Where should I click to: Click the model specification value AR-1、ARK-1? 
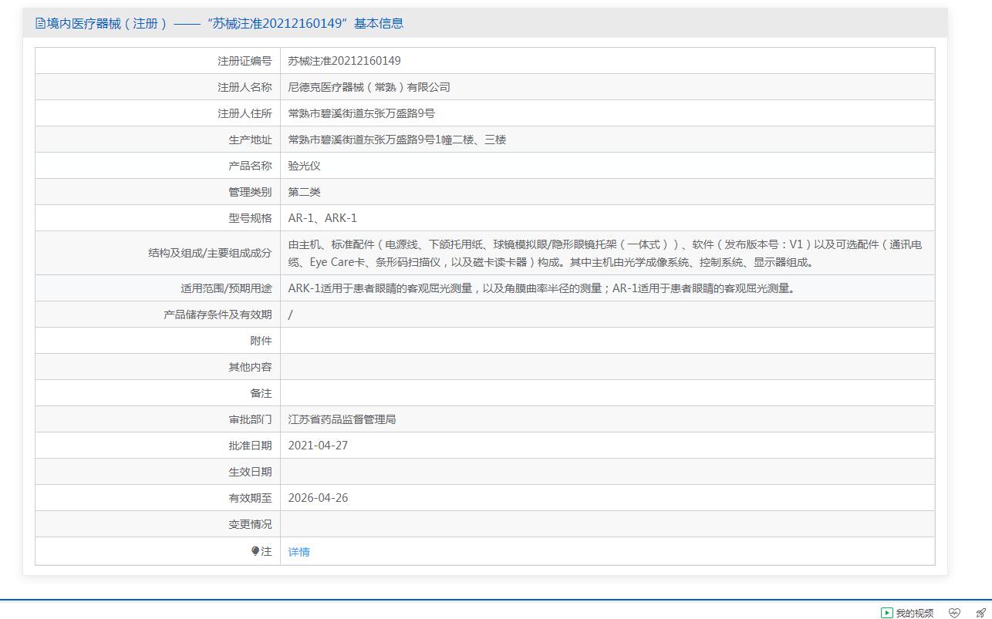point(322,218)
